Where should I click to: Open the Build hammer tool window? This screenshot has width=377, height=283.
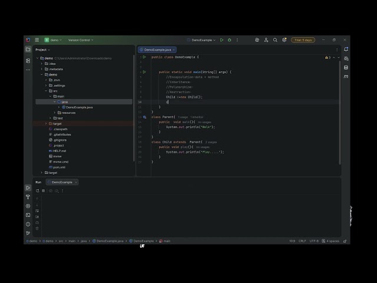[28, 197]
